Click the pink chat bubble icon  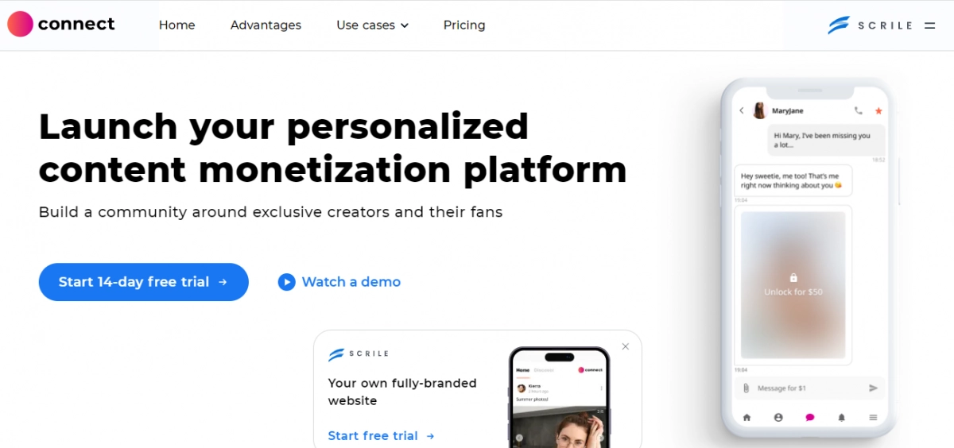point(810,417)
